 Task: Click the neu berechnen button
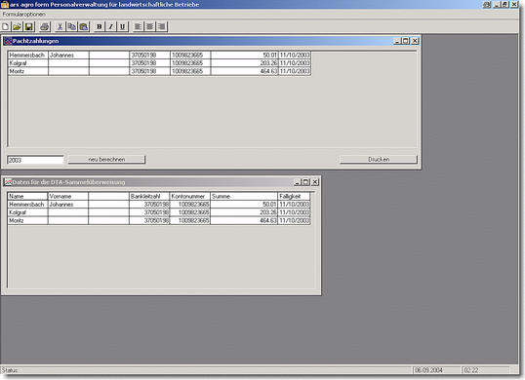[x=106, y=160]
